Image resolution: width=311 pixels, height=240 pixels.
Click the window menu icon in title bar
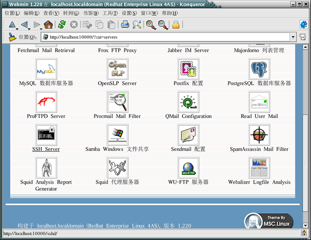(x=6, y=4)
